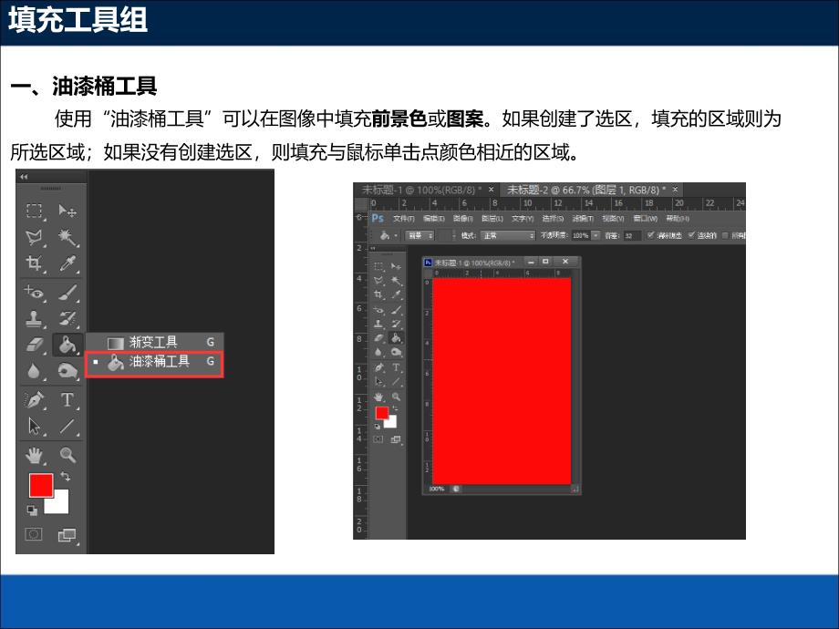Image resolution: width=839 pixels, height=629 pixels.
Task: Select the Hand tool in the enlarged left toolbox
Action: [35, 454]
